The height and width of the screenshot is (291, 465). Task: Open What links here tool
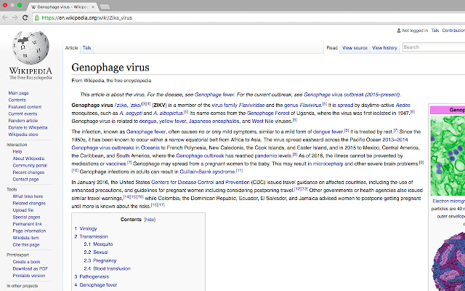[28, 196]
